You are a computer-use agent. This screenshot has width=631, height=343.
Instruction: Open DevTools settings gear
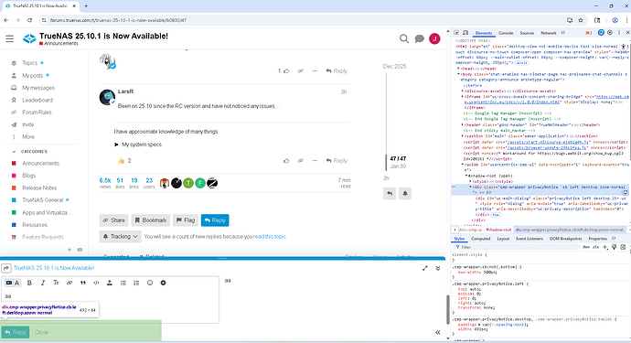610,33
